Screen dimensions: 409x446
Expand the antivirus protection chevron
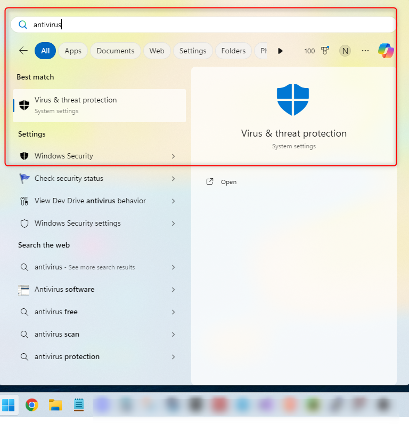tap(173, 357)
